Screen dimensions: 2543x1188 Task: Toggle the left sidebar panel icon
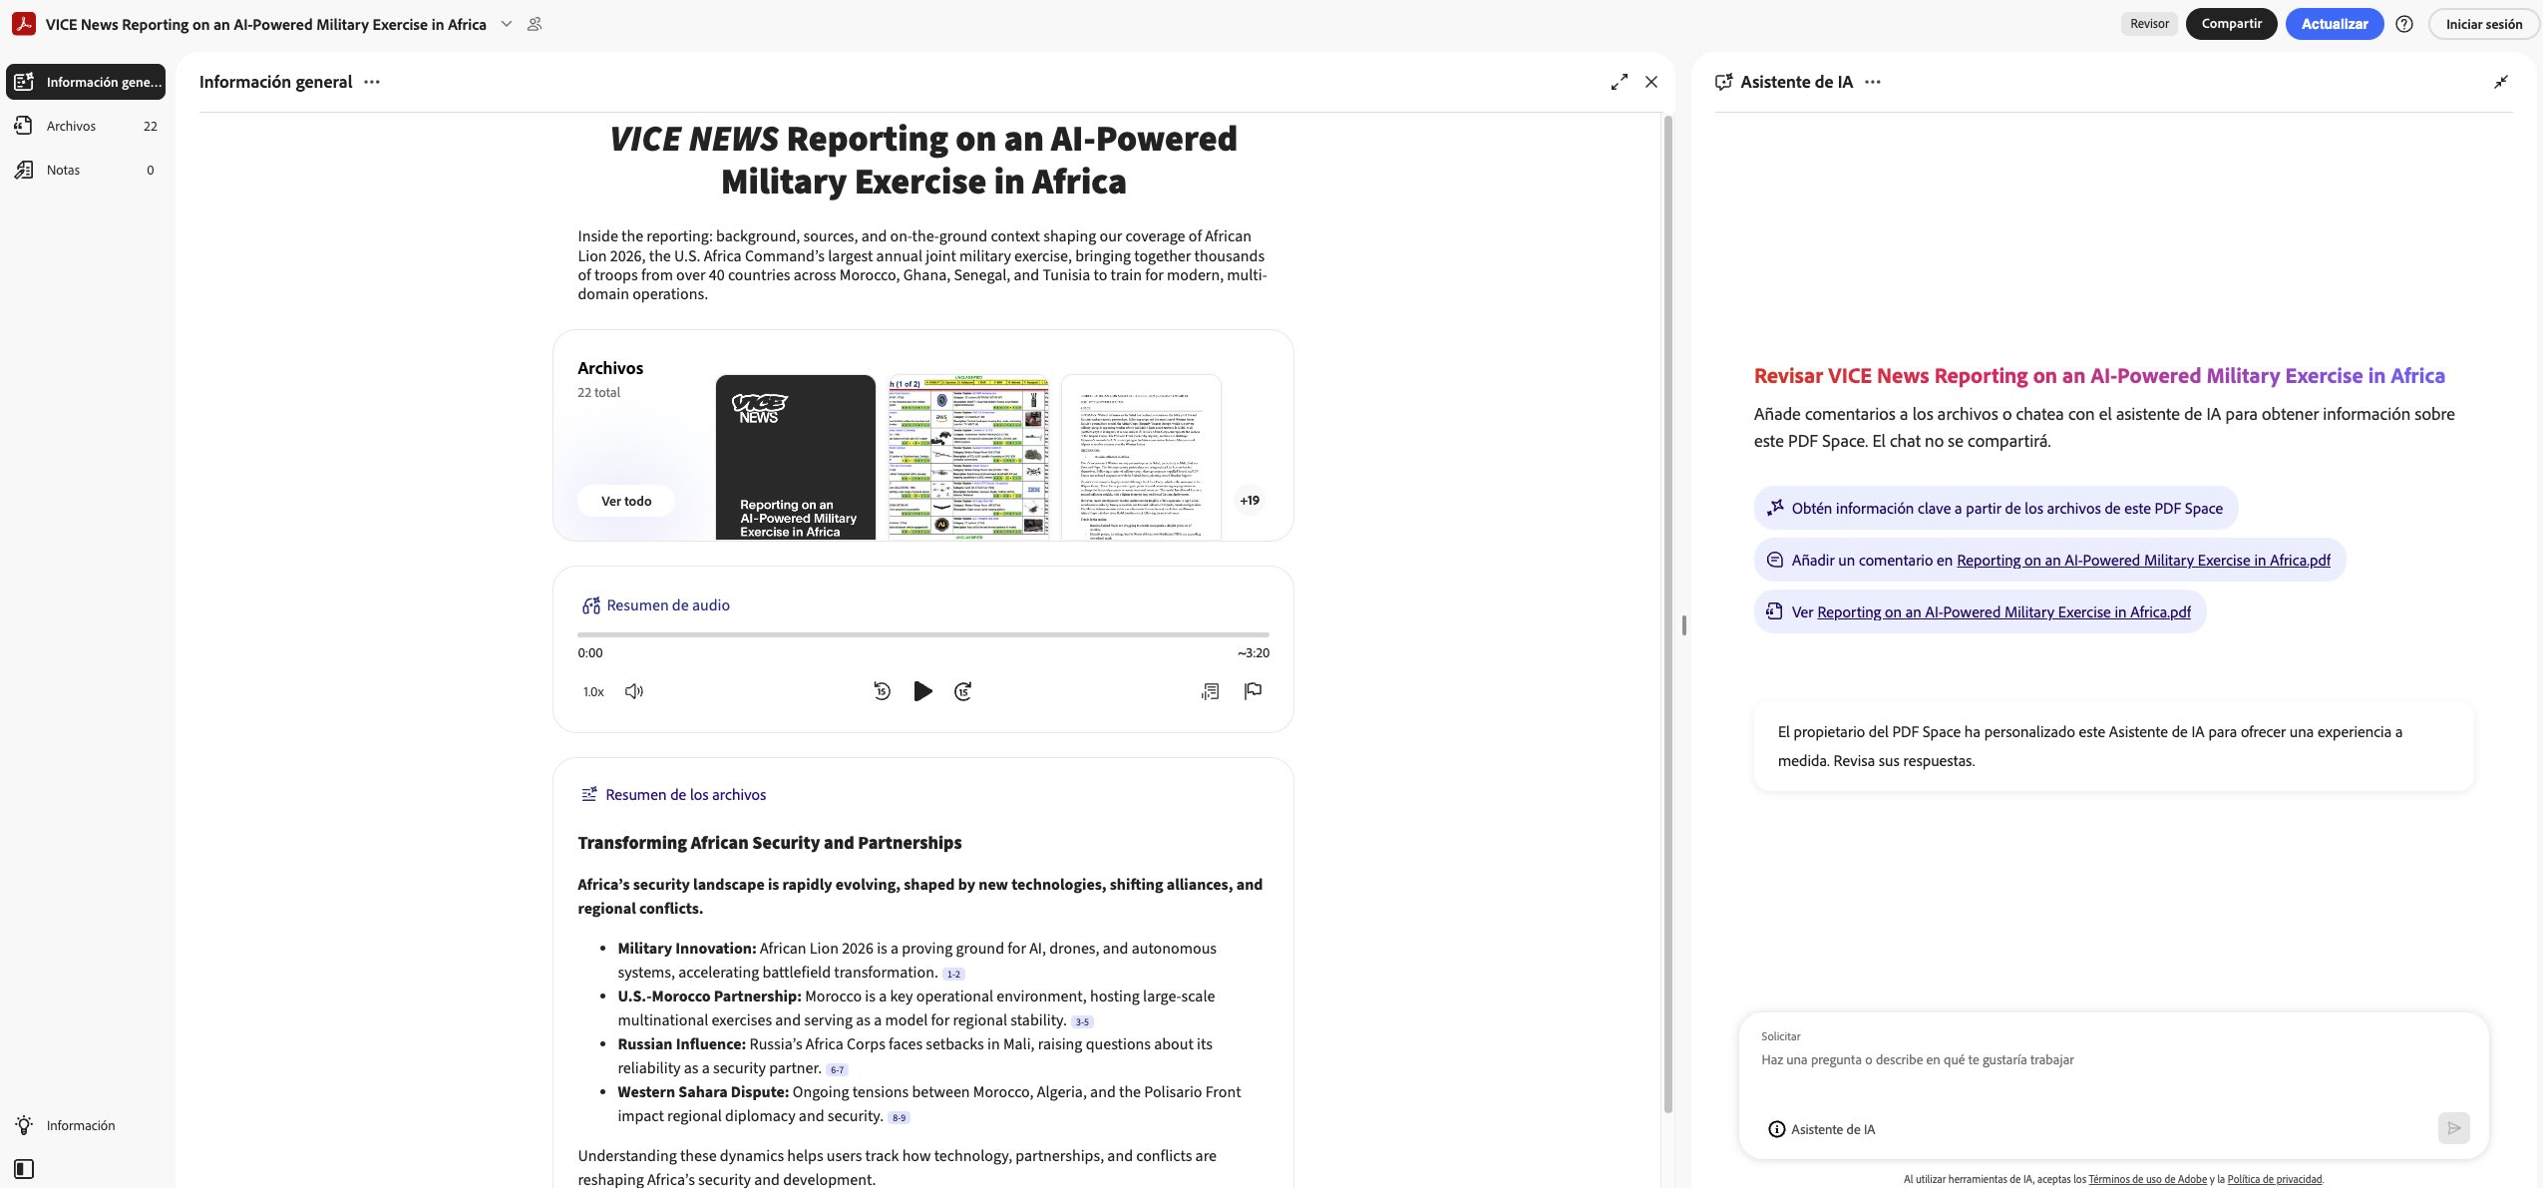tap(24, 1169)
